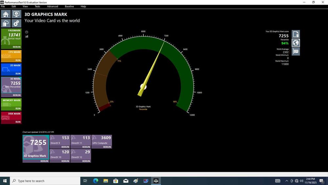Screen dimensions: 328x185
Task: Click the Chart Last Updated text
Action: (x=38, y=132)
